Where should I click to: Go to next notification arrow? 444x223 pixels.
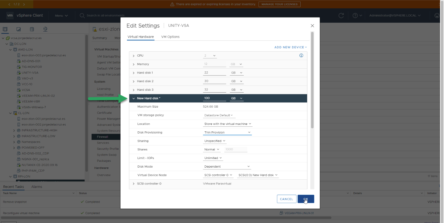[24, 4]
